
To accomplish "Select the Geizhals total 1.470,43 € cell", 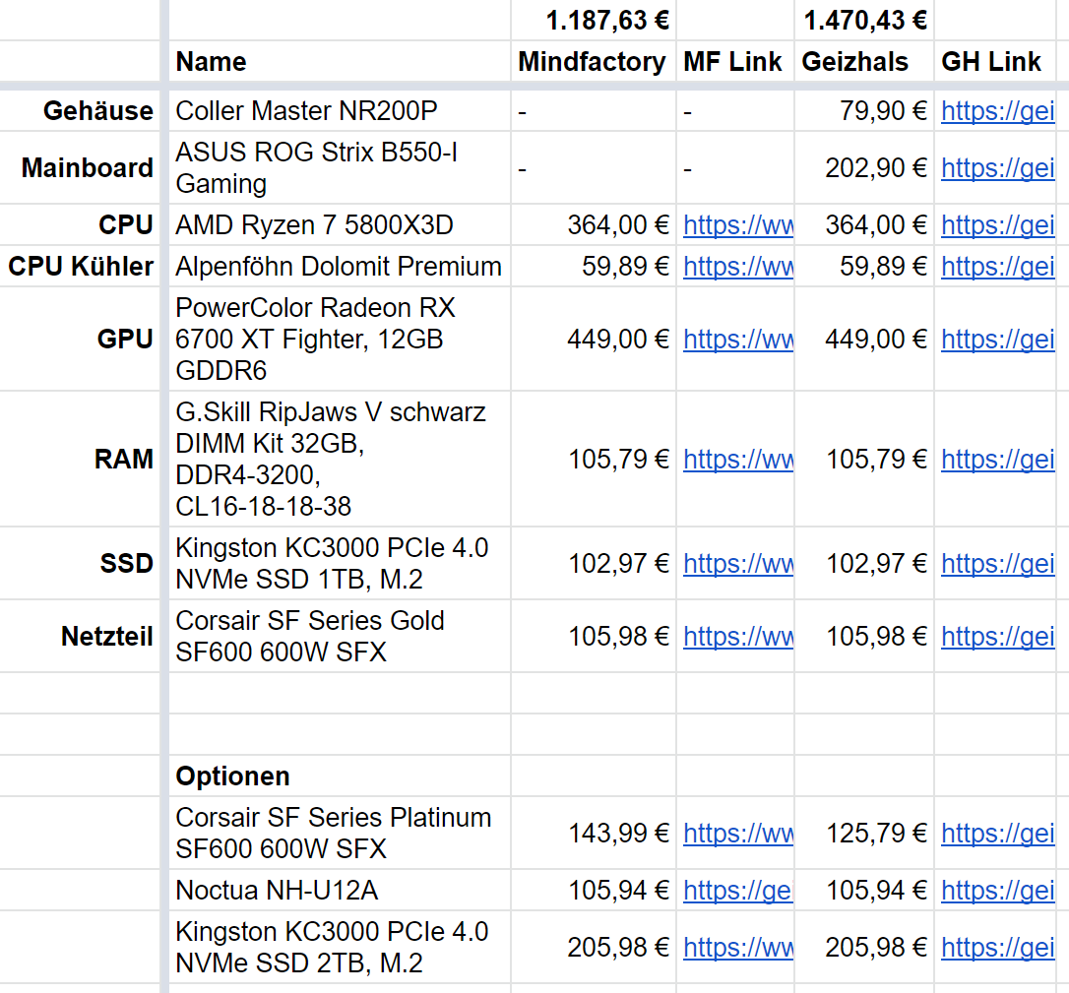I will [864, 20].
